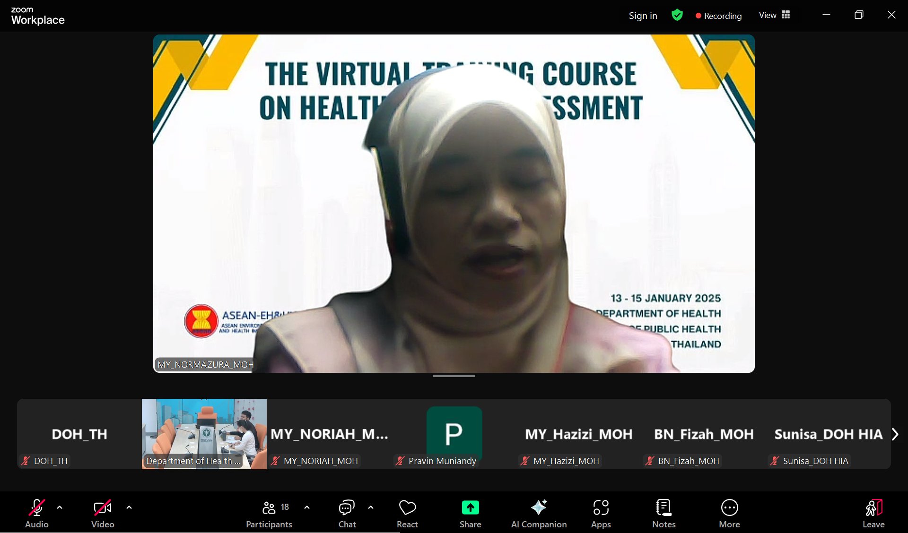Open the Apps icon

601,508
